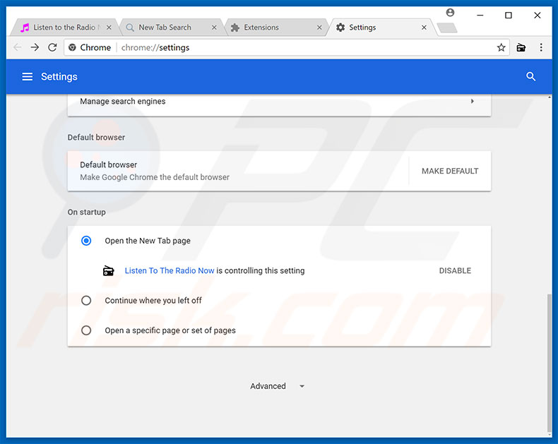The height and width of the screenshot is (444, 558).
Task: Open the Settings hamburger menu
Action: [28, 76]
